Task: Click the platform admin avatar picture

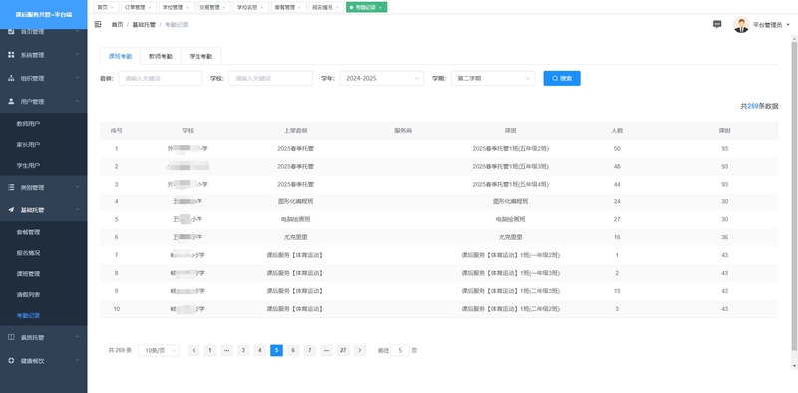Action: tap(741, 24)
